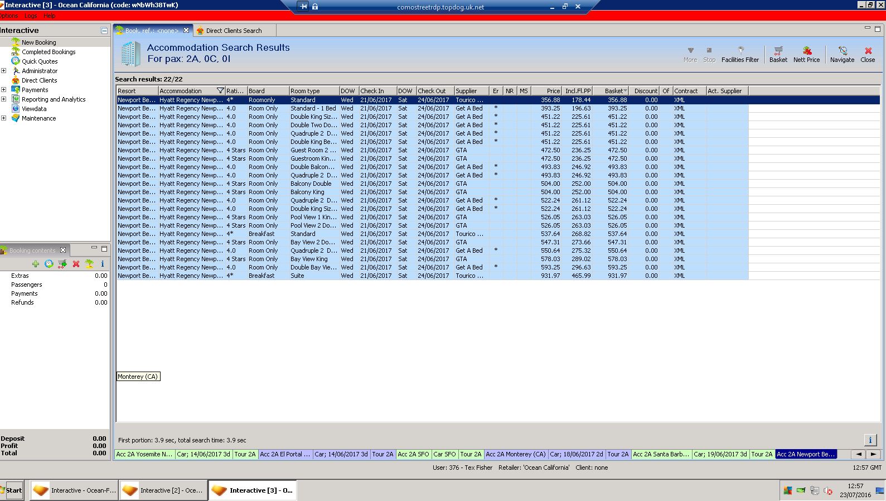886x501 pixels.
Task: Expand the Administrator tree node
Action: (4, 71)
